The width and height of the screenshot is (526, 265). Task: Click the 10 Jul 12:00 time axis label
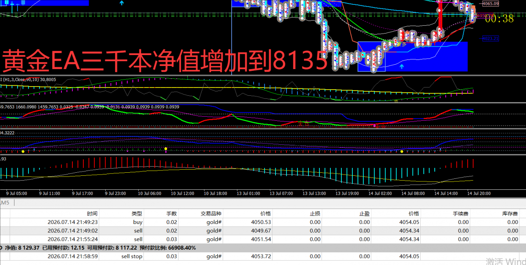click(182, 193)
